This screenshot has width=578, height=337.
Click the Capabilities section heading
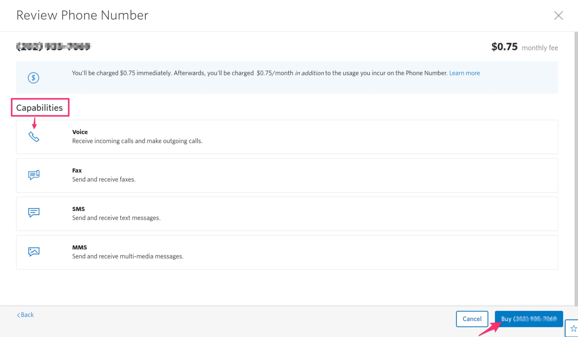pos(39,108)
